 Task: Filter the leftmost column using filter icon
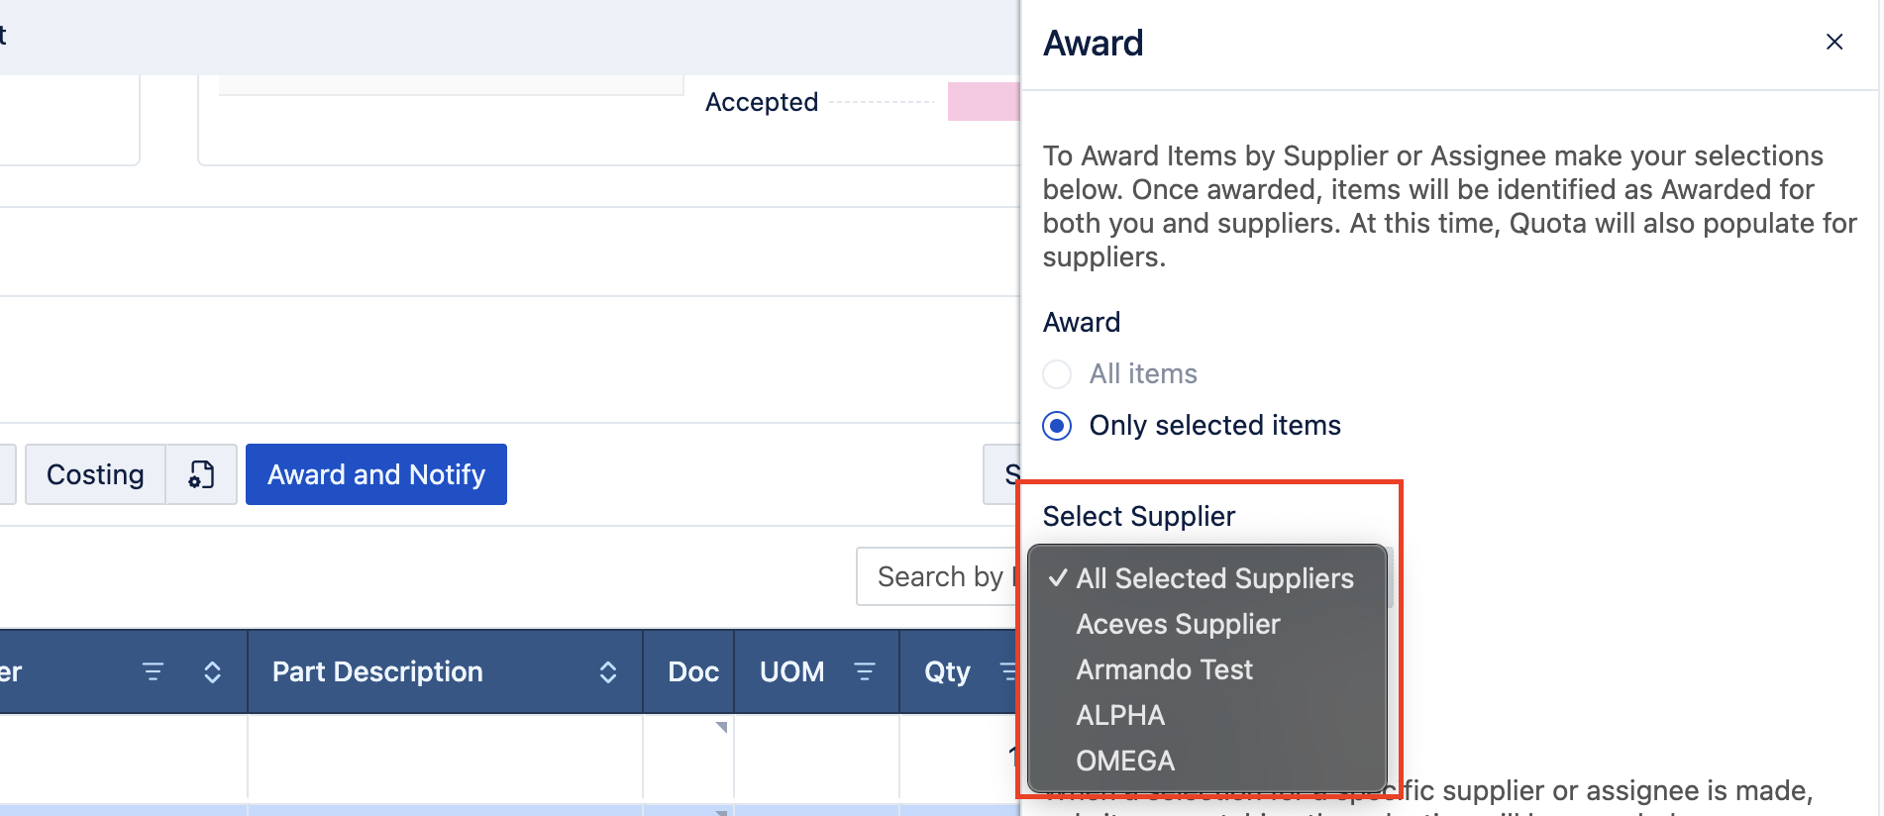(153, 672)
